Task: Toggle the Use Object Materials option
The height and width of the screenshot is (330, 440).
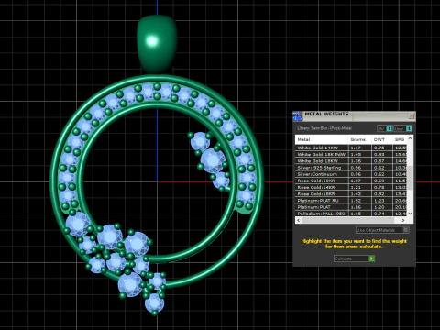Action: pos(382,230)
